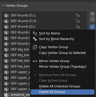Click the plus icon to add vertex group
The height and width of the screenshot is (97, 96).
pos(92,14)
